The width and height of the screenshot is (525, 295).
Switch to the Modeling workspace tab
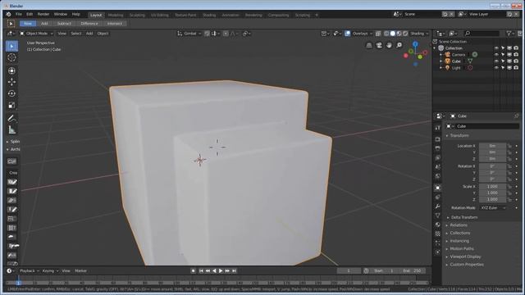click(x=116, y=15)
